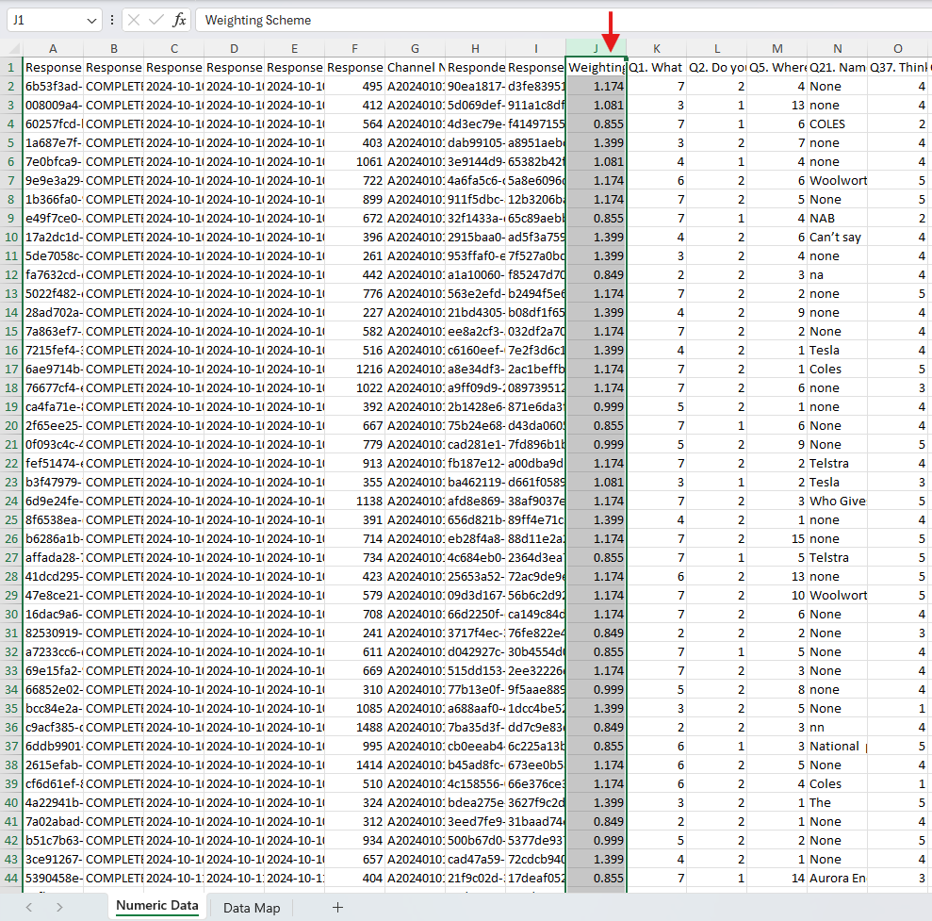Select column K header
Viewport: 932px width, 921px height.
click(x=656, y=49)
